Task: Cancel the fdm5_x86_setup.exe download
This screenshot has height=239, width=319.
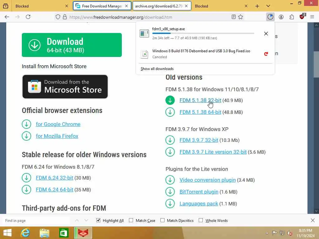Action: pyautogui.click(x=266, y=34)
